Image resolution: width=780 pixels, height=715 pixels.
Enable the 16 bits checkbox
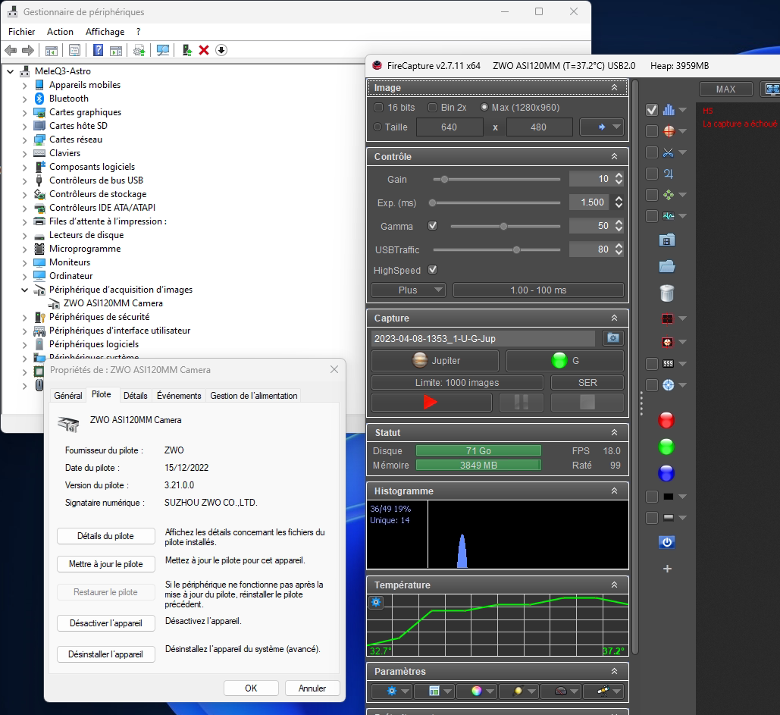click(x=378, y=108)
